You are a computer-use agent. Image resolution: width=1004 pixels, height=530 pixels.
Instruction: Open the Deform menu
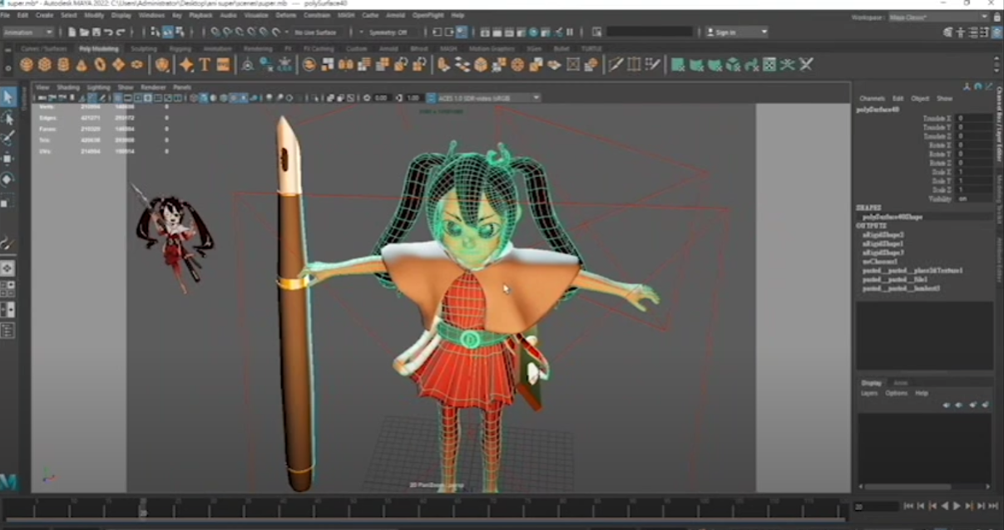285,15
